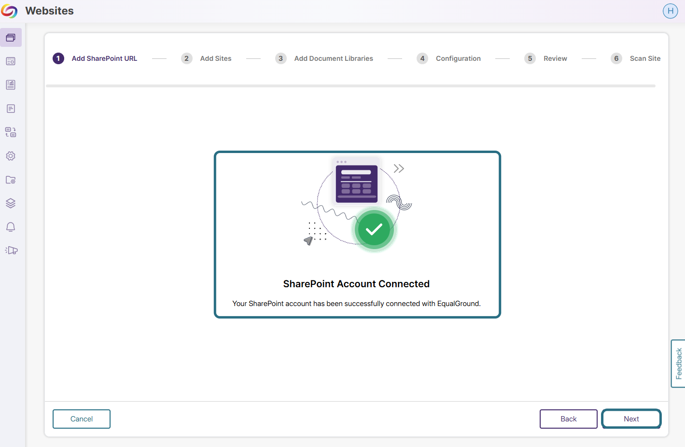Click the Cancel button
The height and width of the screenshot is (447, 685).
click(x=82, y=419)
